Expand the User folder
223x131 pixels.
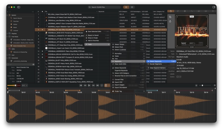pyautogui.click(x=7, y=55)
